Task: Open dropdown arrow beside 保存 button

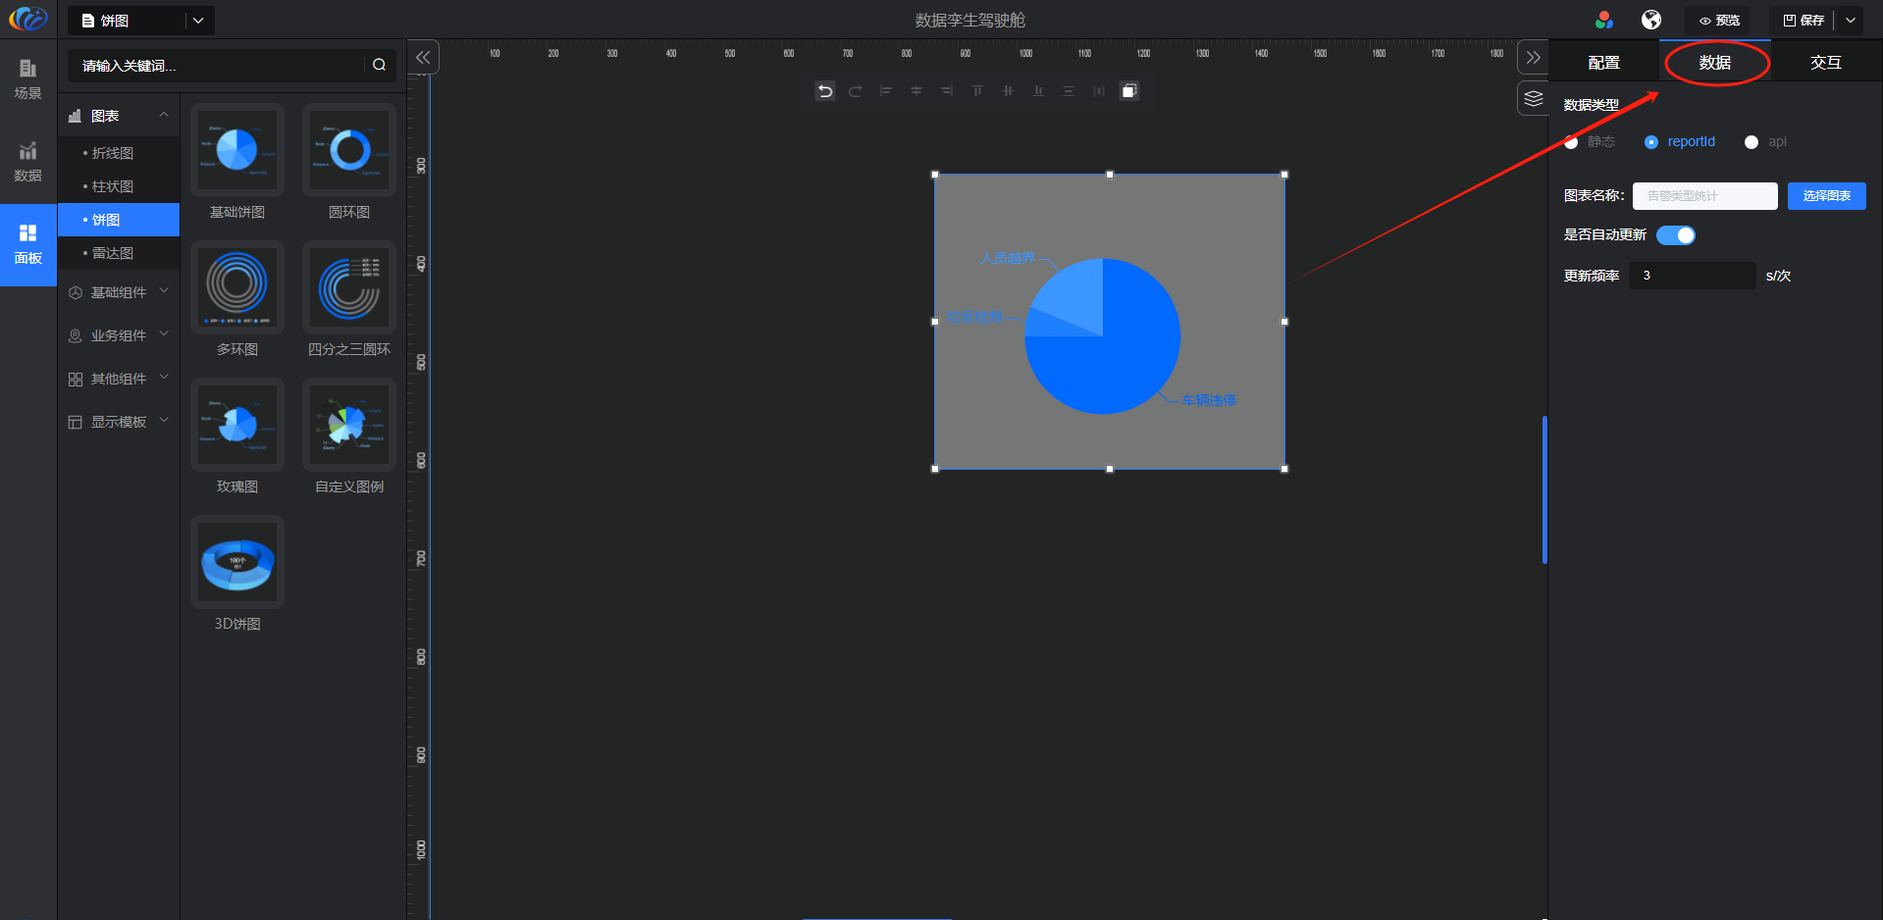Action: [1851, 20]
